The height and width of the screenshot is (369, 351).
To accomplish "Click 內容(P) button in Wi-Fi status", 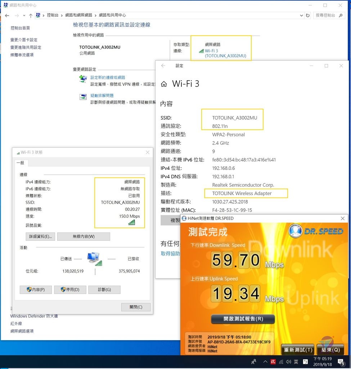I will pos(36,290).
